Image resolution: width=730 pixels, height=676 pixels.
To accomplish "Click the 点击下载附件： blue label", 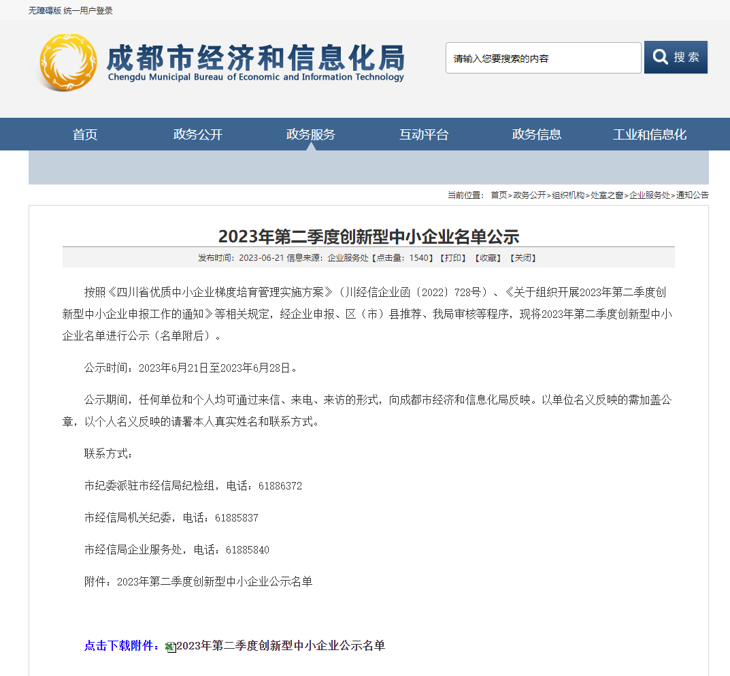I will pyautogui.click(x=123, y=646).
